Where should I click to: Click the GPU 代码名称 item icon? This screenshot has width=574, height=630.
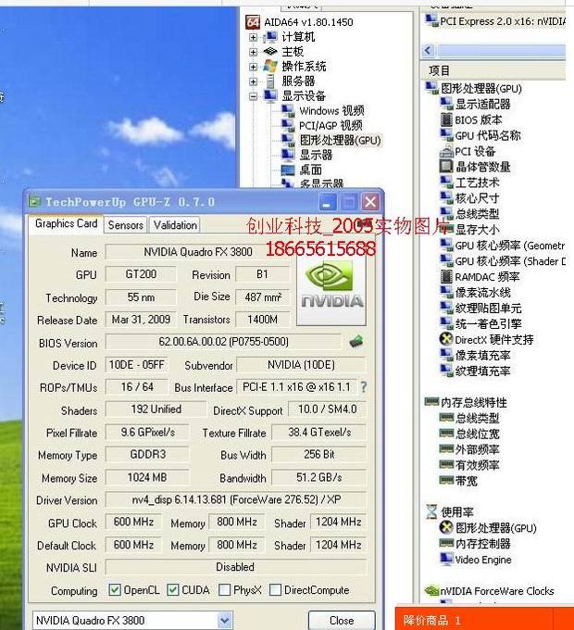coord(446,135)
